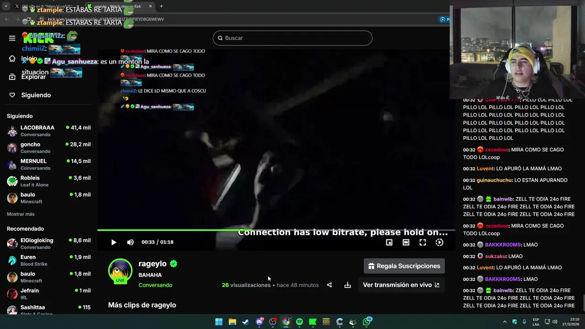Click sukzaku username in chat
Image resolution: width=585 pixels, height=329 pixels.
coord(496,256)
